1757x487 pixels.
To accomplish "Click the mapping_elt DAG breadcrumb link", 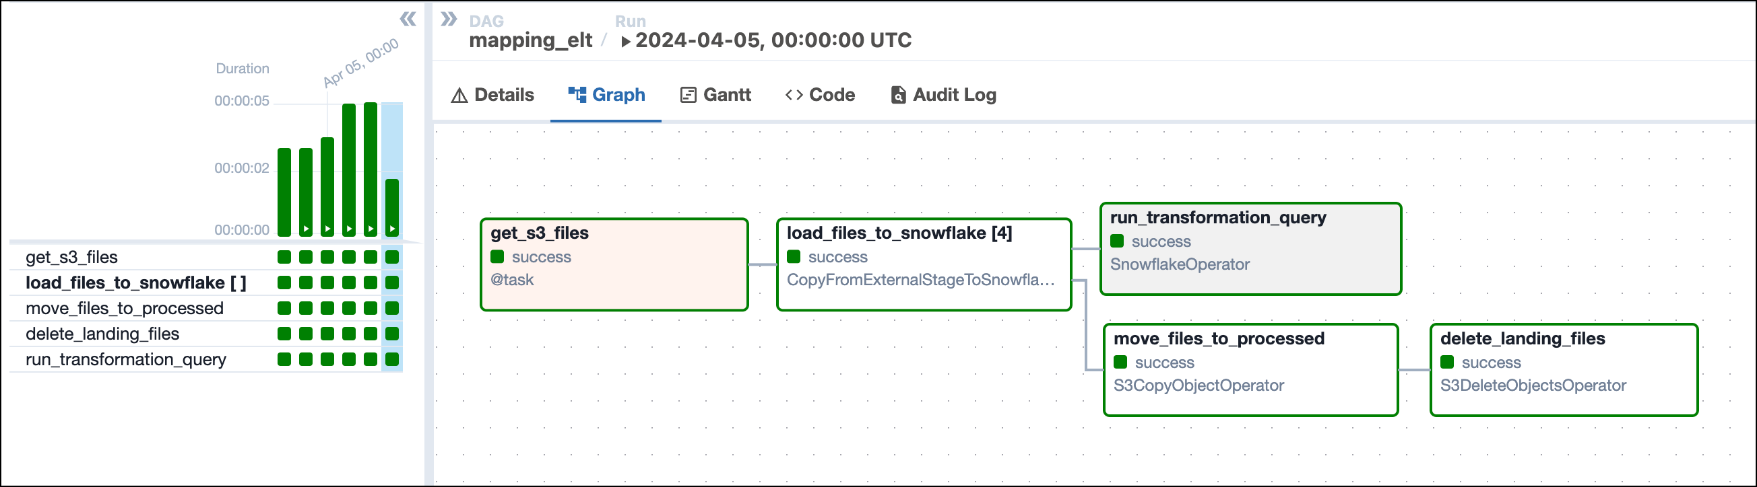I will point(530,40).
